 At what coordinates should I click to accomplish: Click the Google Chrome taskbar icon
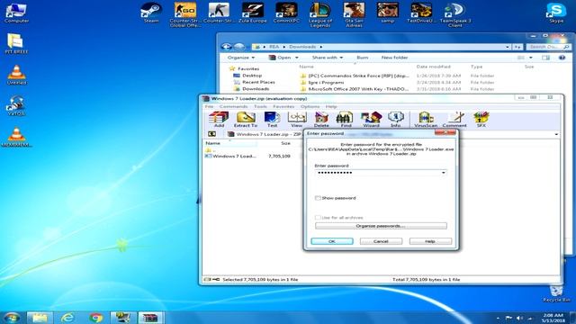(96, 318)
